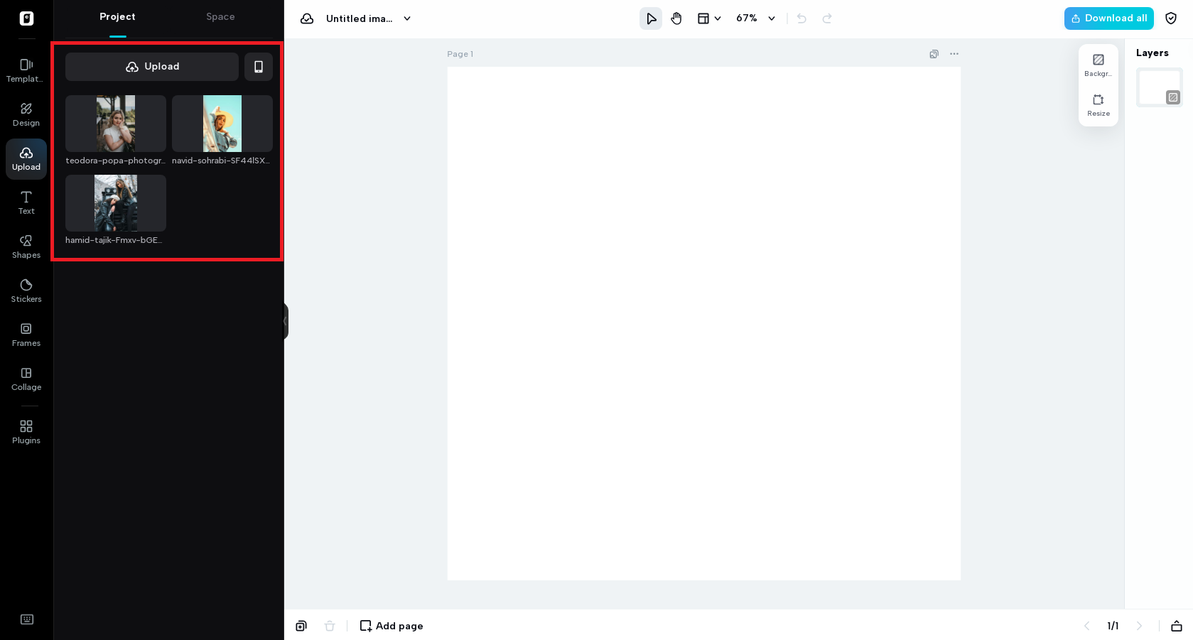This screenshot has width=1193, height=640.
Task: Open the canvas layout options dropdown
Action: click(708, 18)
